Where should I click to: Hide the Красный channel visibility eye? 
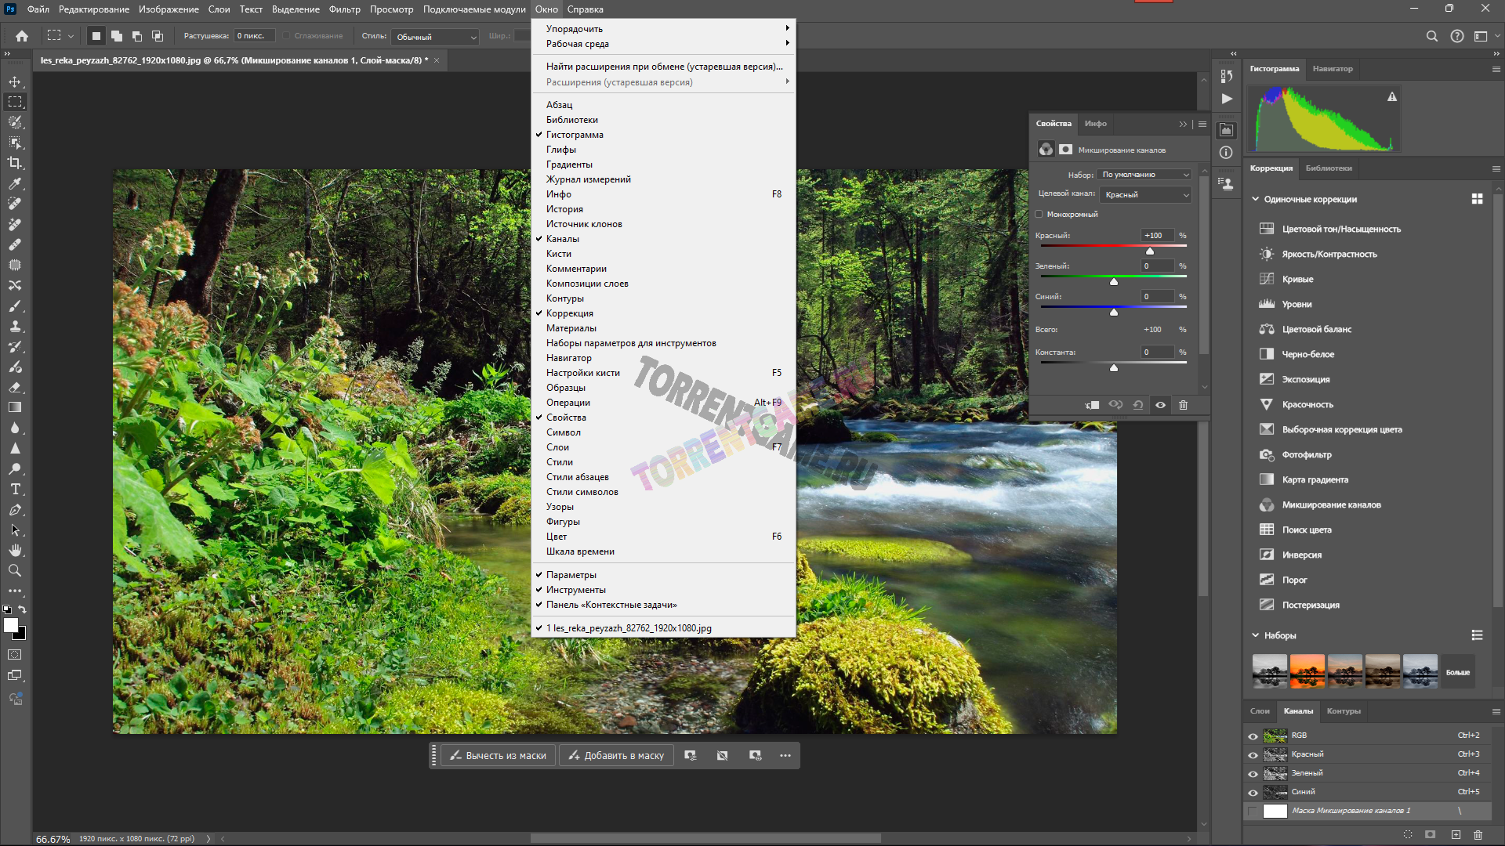pos(1253,754)
